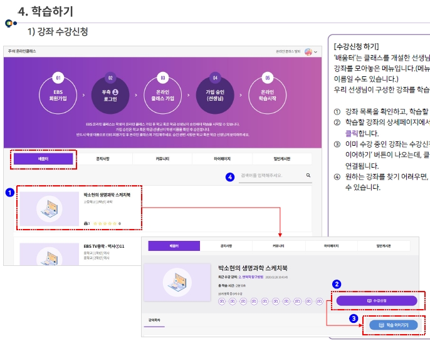Click the '주석 온라인클래스' site title
430x341 pixels.
22,51
